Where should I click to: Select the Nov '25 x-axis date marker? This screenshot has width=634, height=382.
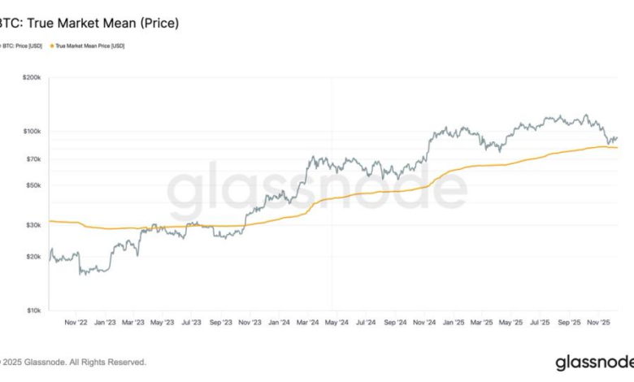click(597, 322)
